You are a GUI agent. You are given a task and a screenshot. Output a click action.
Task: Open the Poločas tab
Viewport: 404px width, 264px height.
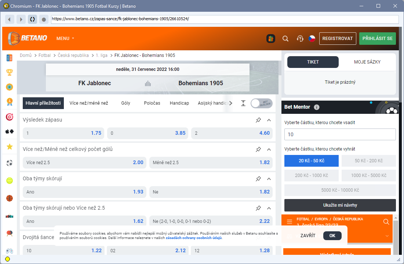[152, 103]
